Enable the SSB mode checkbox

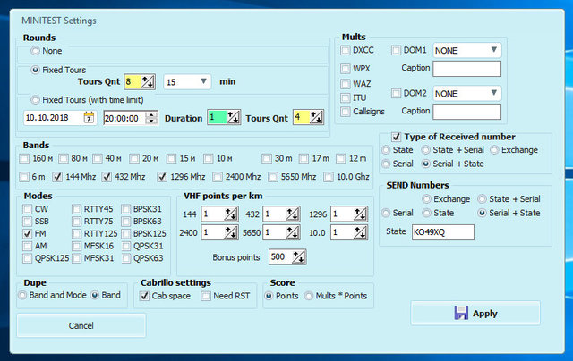27,222
